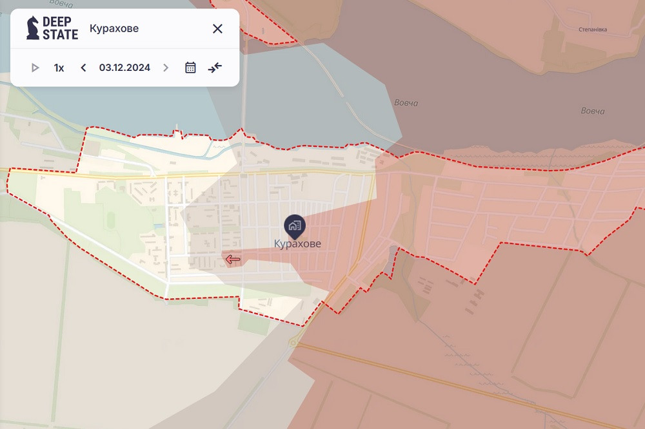645x429 pixels.
Task: Open the calendar date picker
Action: pyautogui.click(x=190, y=68)
